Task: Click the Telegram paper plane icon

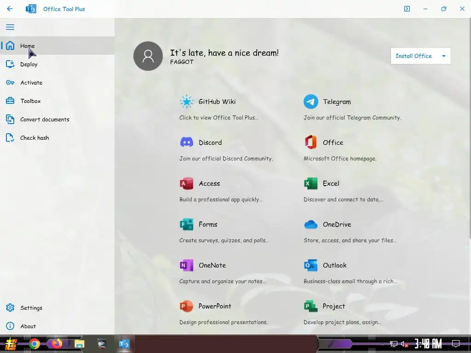Action: [310, 102]
